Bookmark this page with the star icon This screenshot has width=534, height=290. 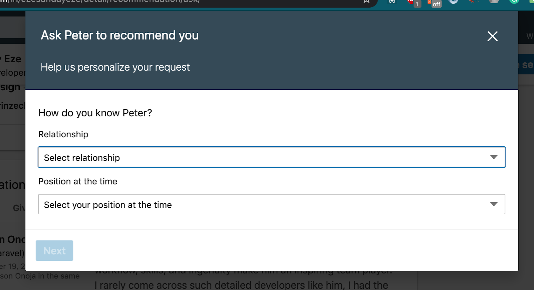tap(366, 1)
